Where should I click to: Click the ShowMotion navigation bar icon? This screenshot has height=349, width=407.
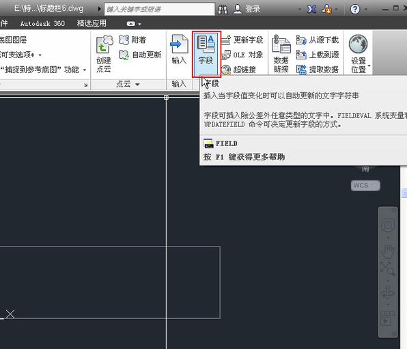(x=388, y=319)
